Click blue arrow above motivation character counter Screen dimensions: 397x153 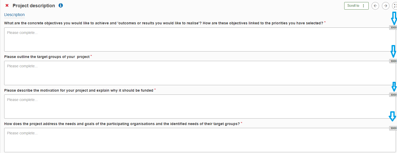pos(394,87)
